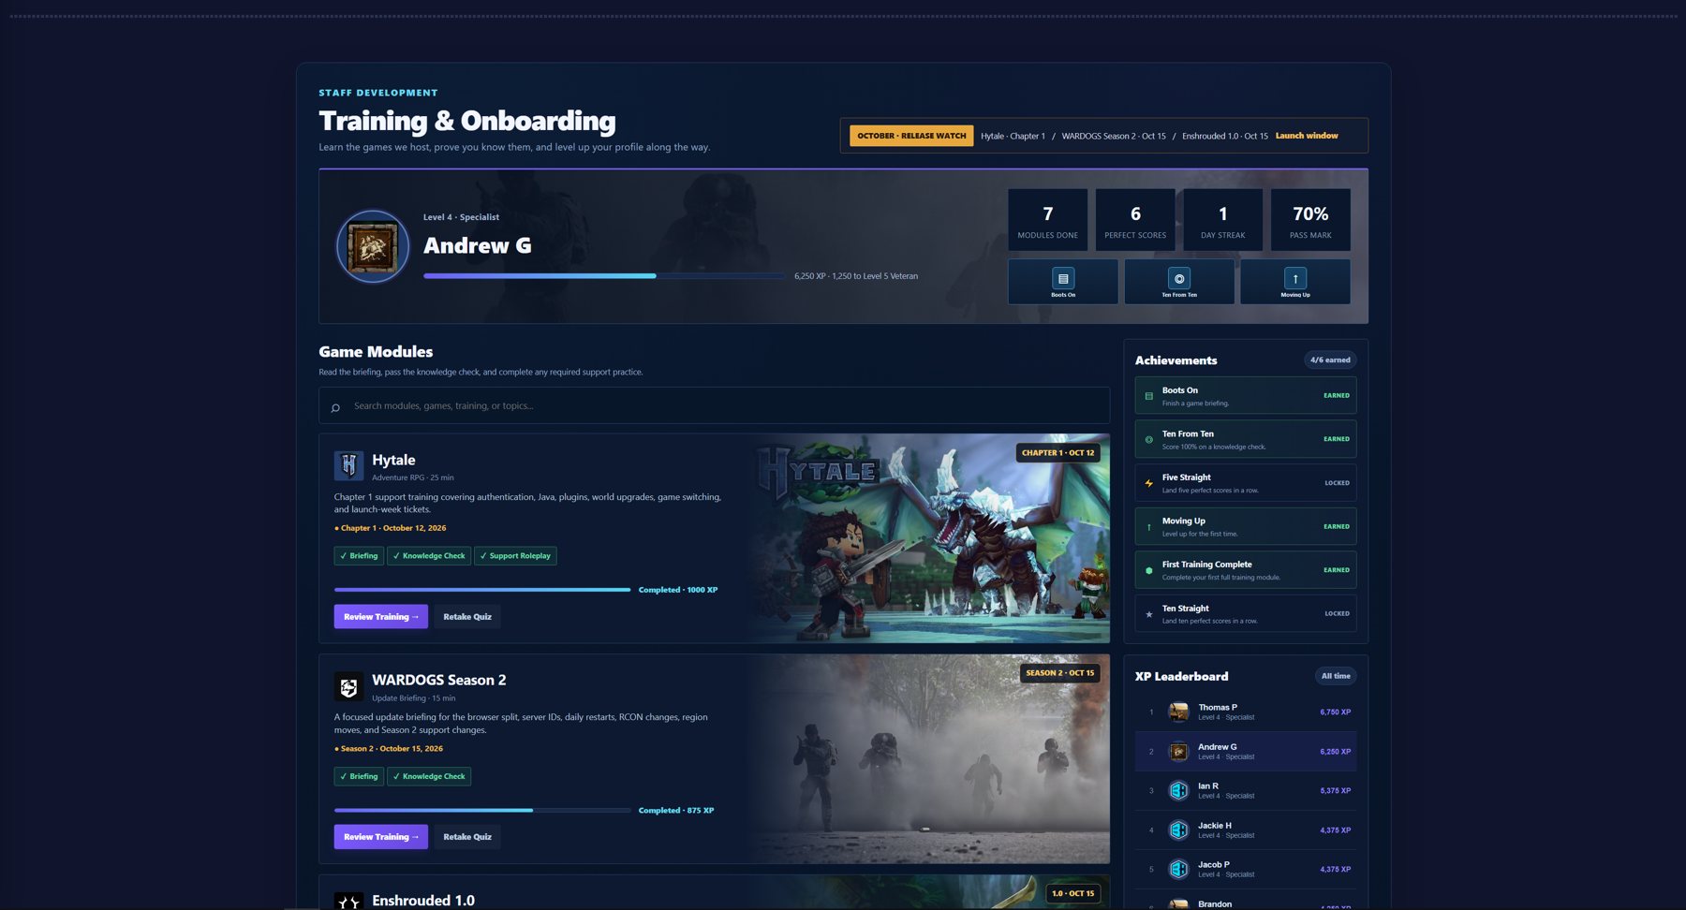1686x910 pixels.
Task: Click Jackie H's leaderboard avatar
Action: point(1178,829)
